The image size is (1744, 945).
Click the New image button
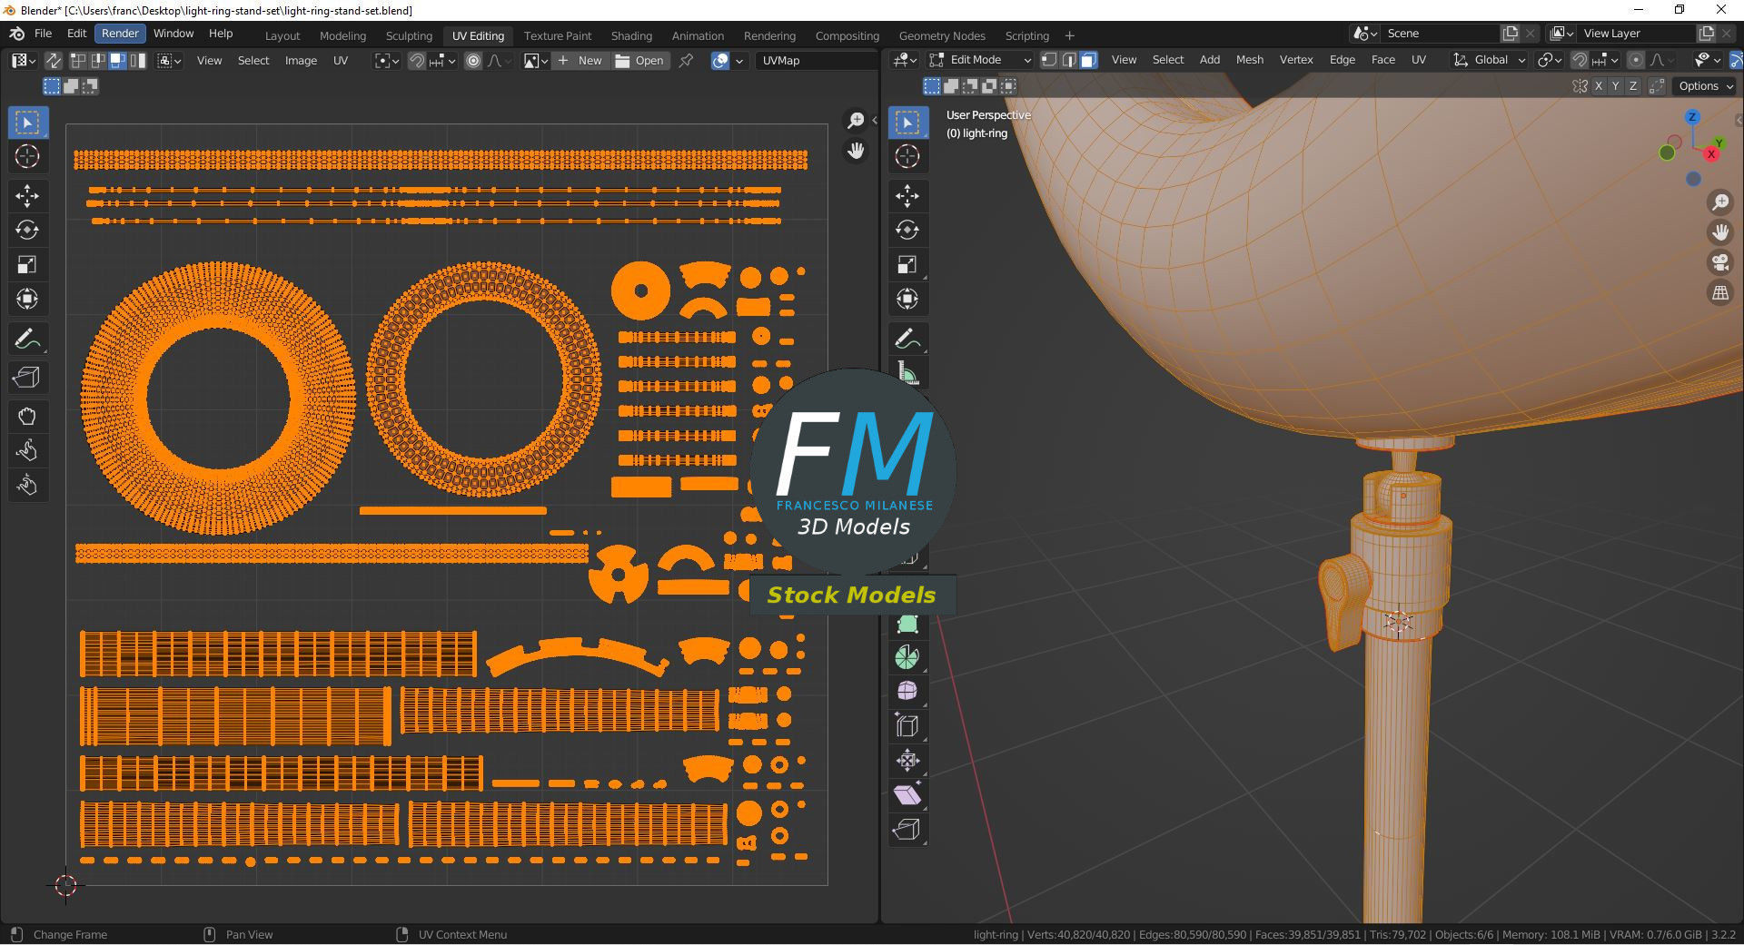pyautogui.click(x=580, y=61)
